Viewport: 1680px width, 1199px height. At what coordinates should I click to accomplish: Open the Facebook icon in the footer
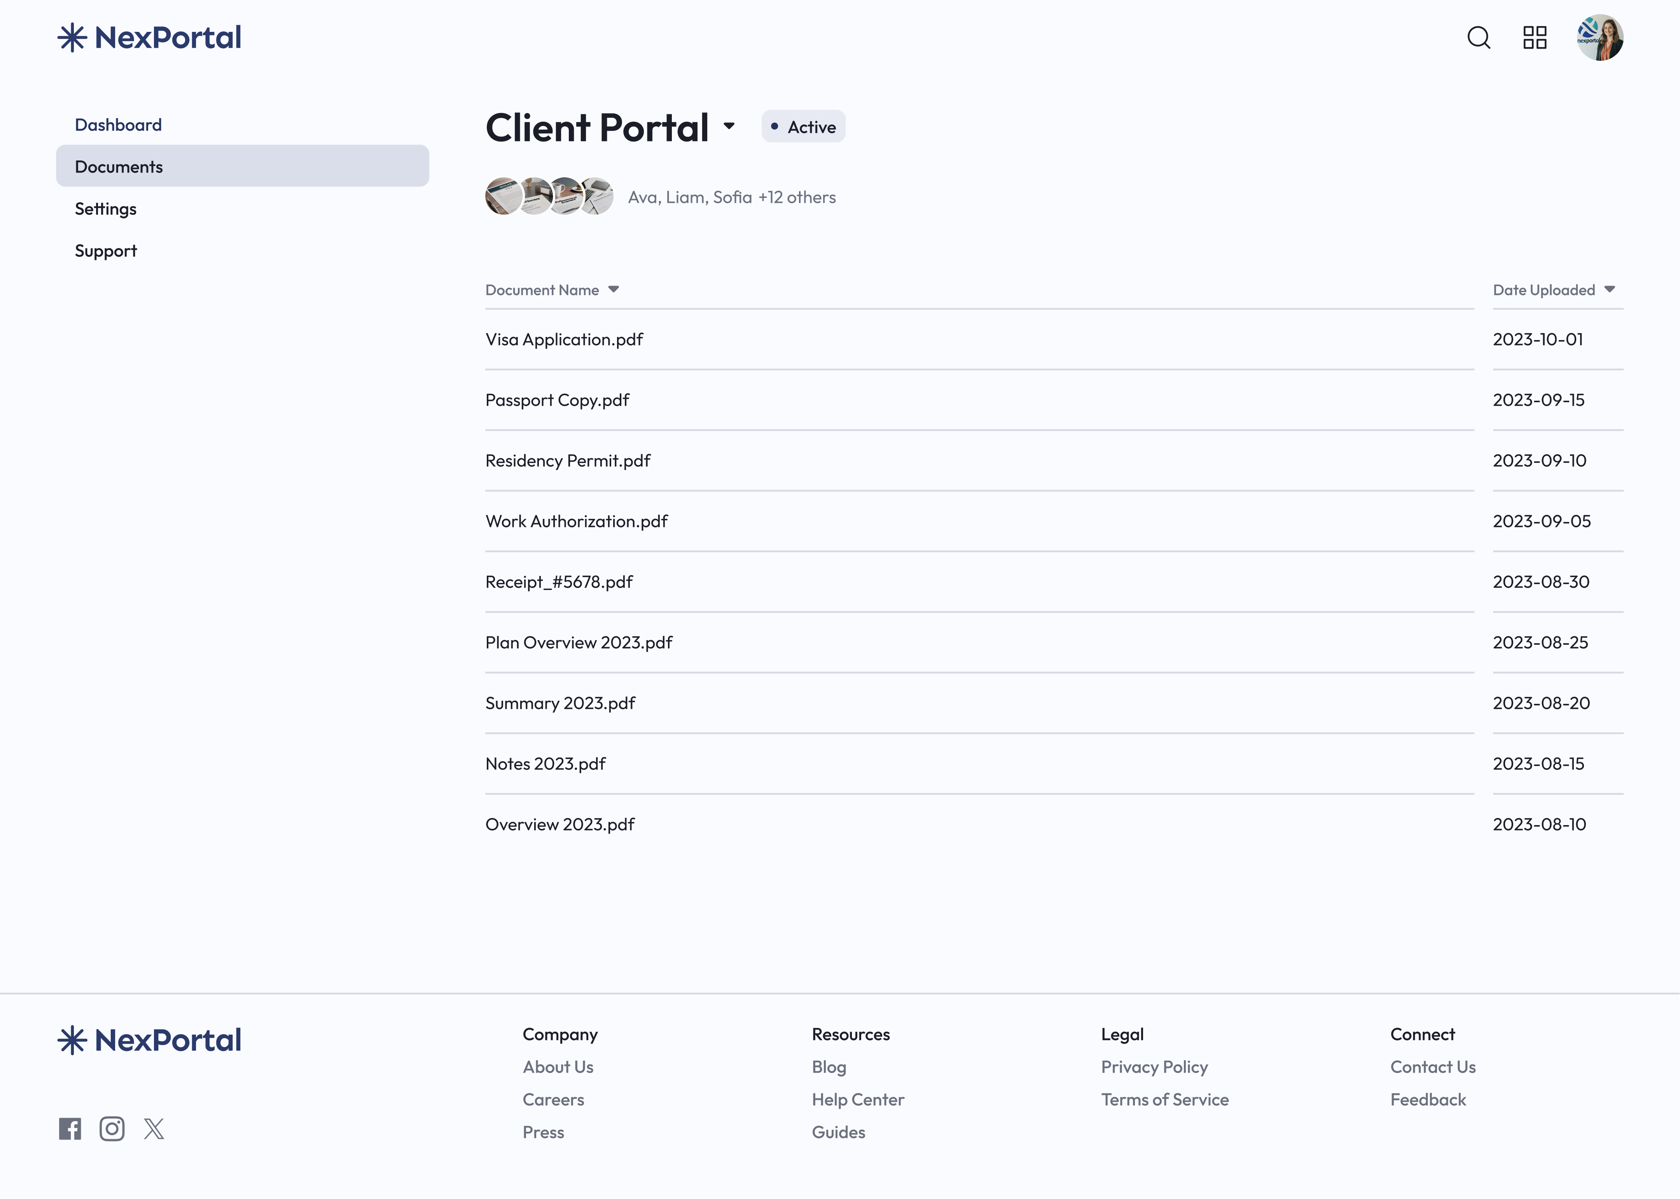pyautogui.click(x=70, y=1129)
